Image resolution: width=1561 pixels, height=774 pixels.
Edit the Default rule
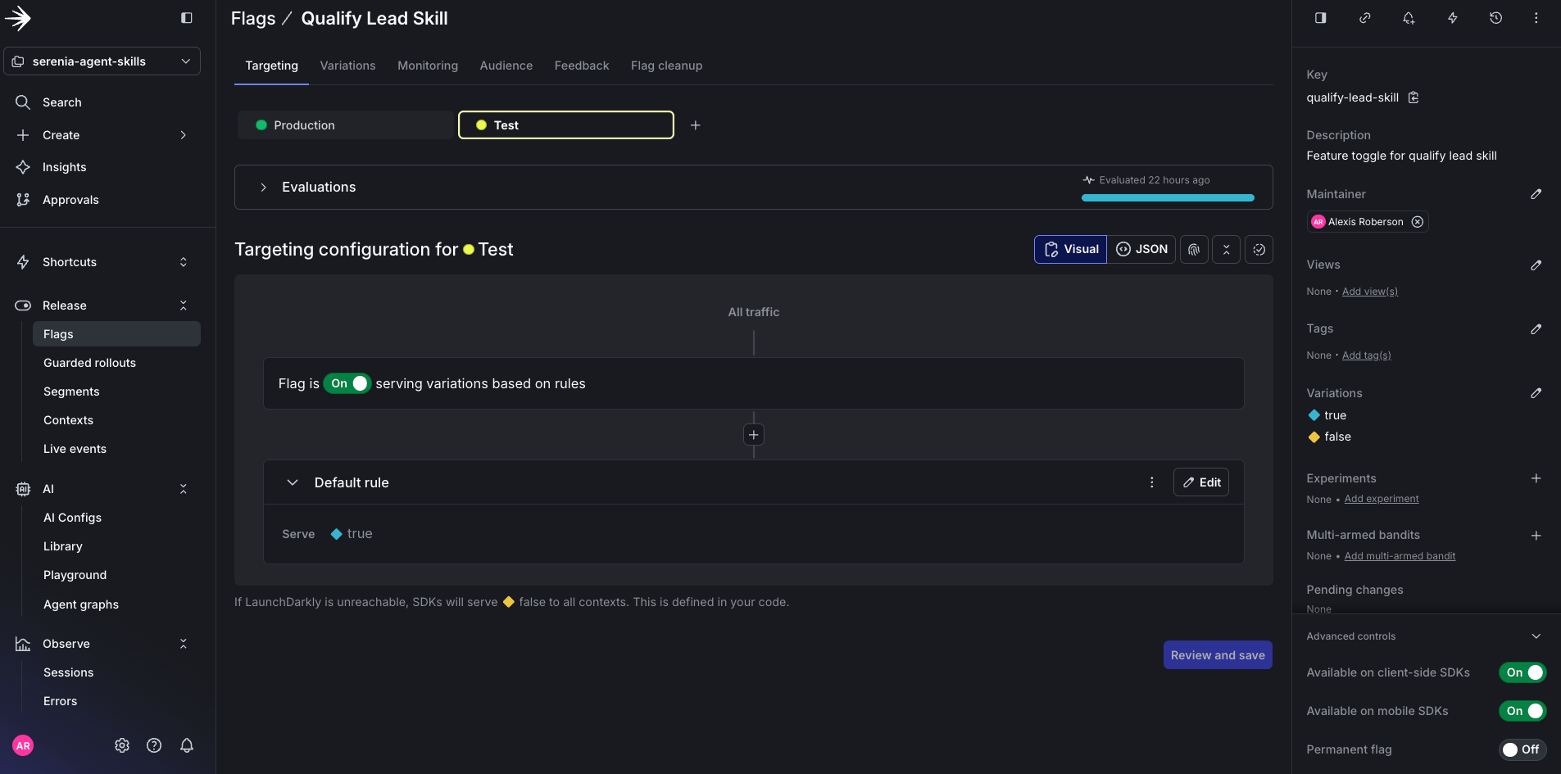(x=1201, y=482)
